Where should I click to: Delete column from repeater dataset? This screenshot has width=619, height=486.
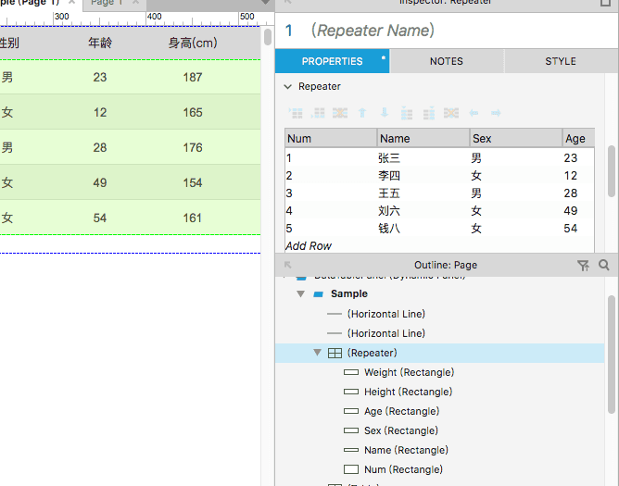(451, 113)
